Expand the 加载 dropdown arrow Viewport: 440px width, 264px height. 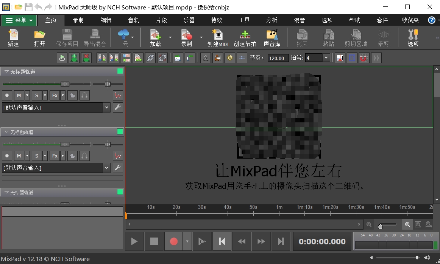(170, 37)
